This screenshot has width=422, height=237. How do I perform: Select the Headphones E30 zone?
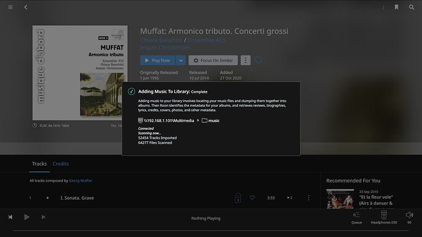(x=384, y=217)
